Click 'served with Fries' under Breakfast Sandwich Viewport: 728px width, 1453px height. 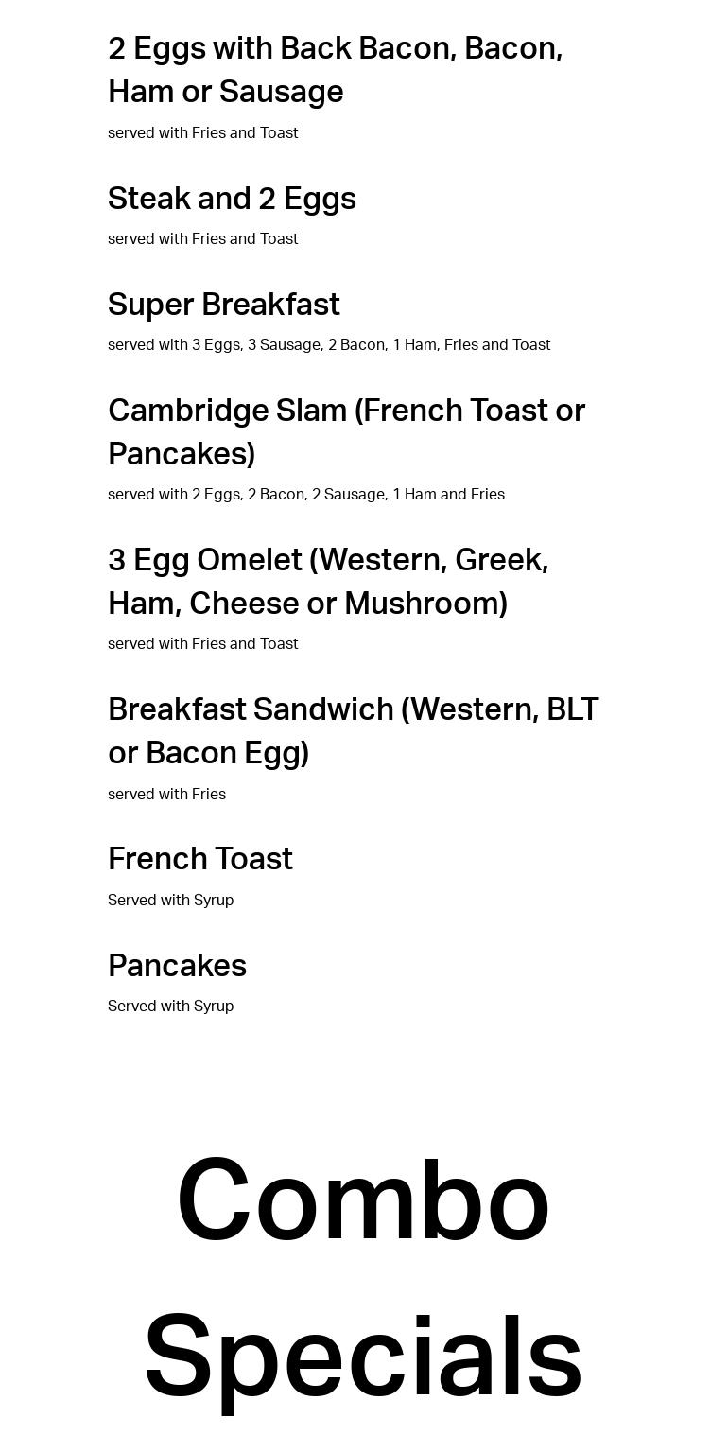click(x=166, y=795)
